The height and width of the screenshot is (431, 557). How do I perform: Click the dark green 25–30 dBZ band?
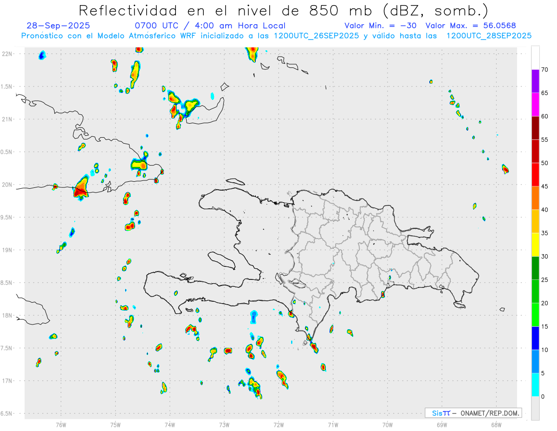click(x=535, y=268)
